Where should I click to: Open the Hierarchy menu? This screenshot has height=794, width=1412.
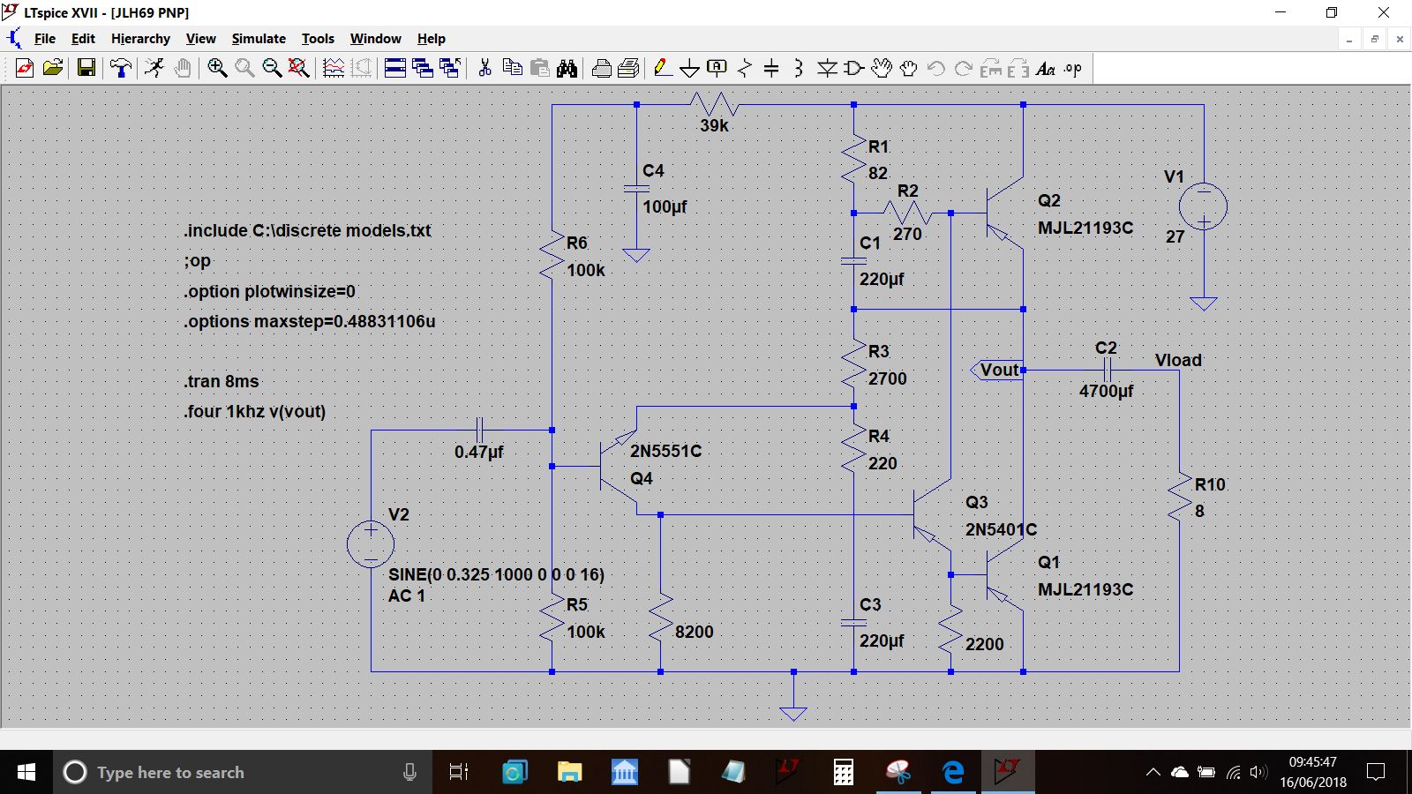(x=140, y=39)
